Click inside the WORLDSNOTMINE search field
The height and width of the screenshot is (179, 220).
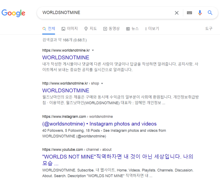coord(105,13)
